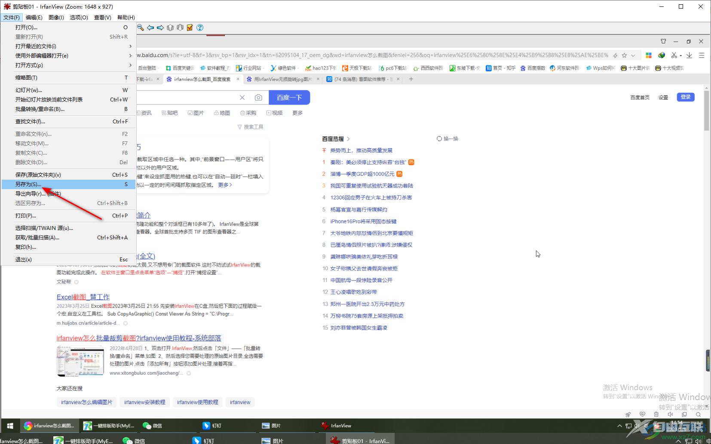711x444 pixels.
Task: Go to previous image with left arrow
Action: 150,28
